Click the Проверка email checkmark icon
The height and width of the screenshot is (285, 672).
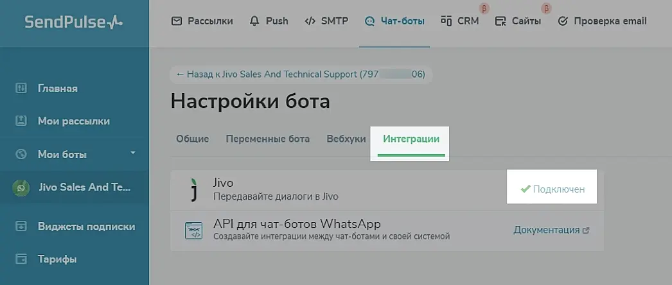[x=563, y=21]
